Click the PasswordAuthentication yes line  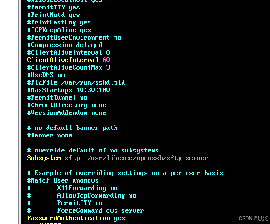pos(76,218)
